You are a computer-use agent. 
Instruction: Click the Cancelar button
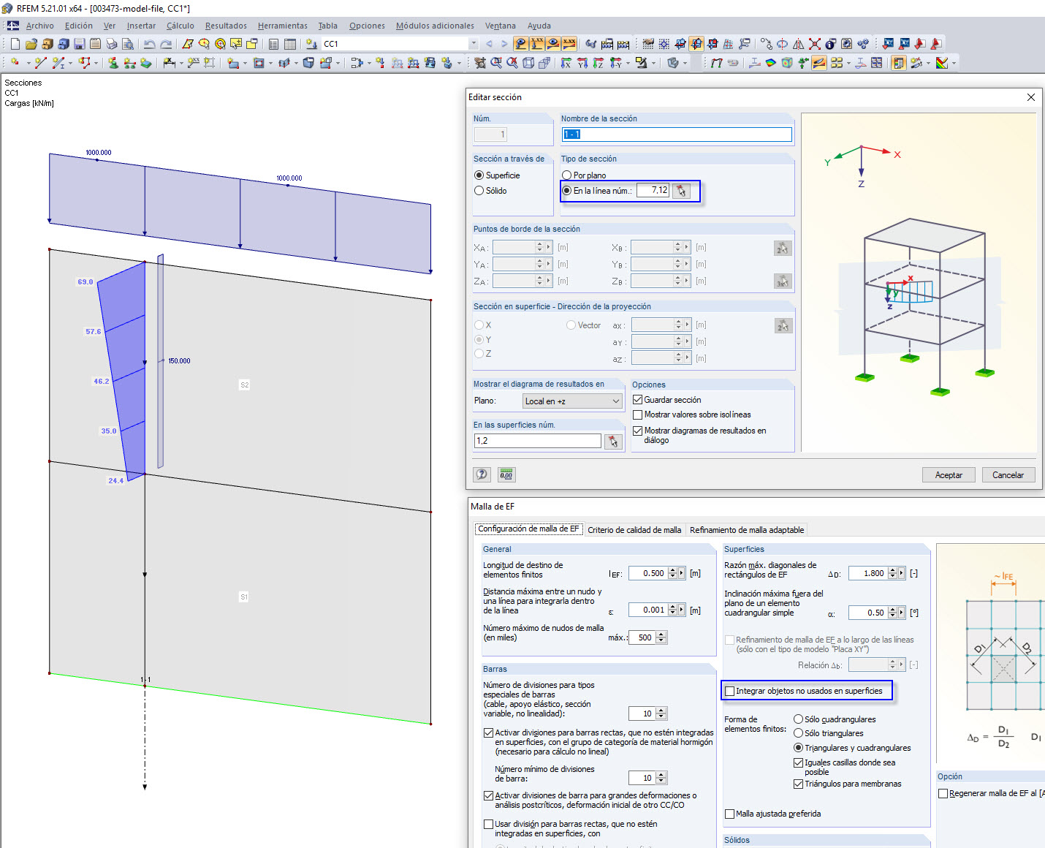click(1008, 475)
